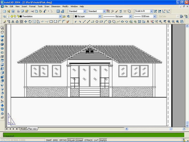Image resolution: width=189 pixels, height=142 pixels.
Task: Switch to the Model tab
Action: pyautogui.click(x=23, y=129)
